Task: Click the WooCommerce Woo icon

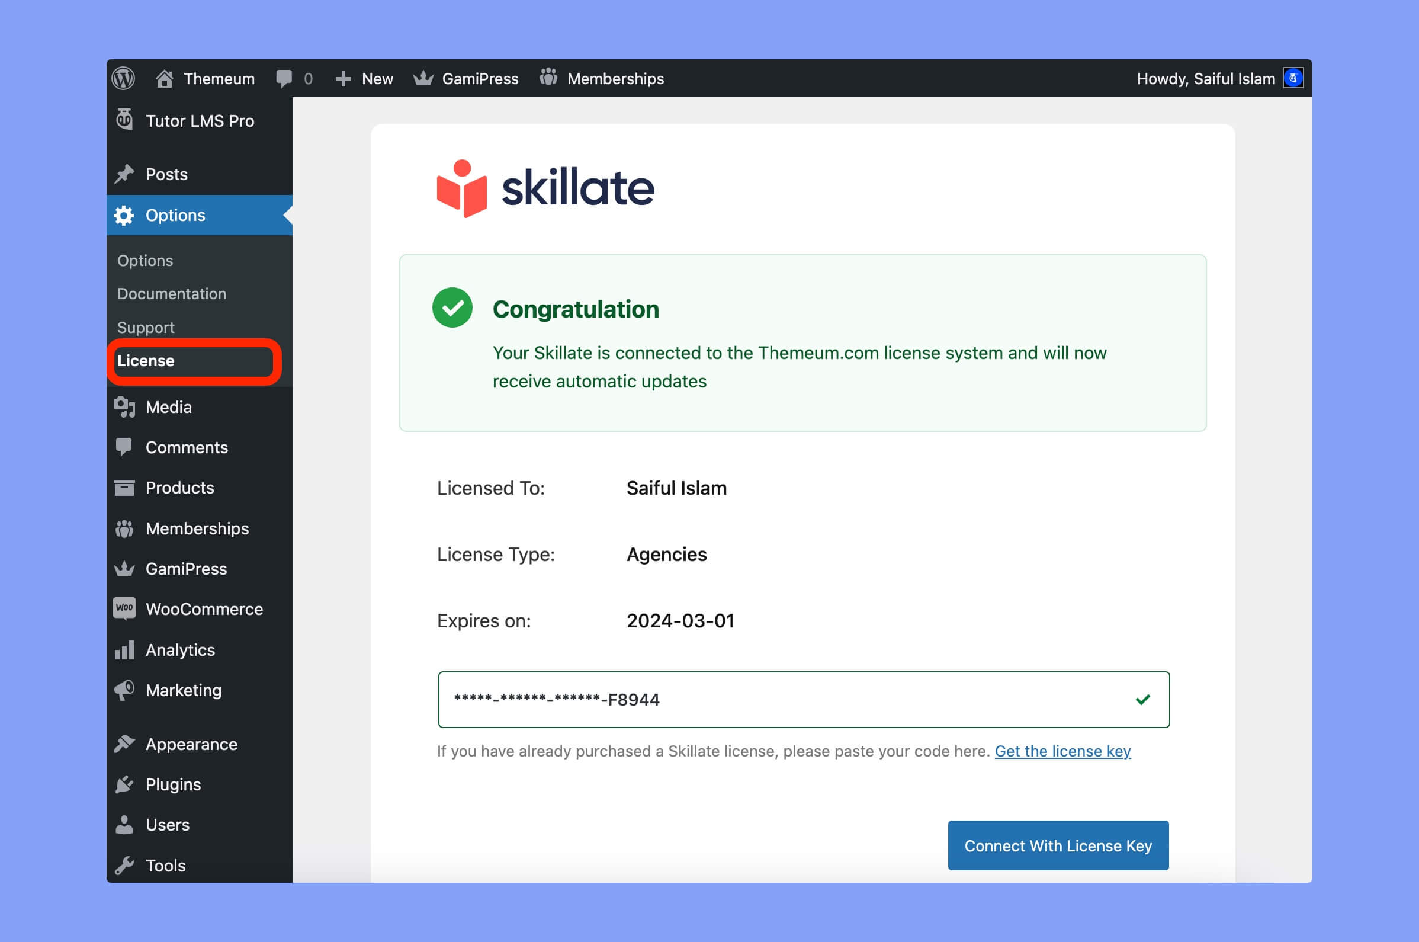Action: 124,608
